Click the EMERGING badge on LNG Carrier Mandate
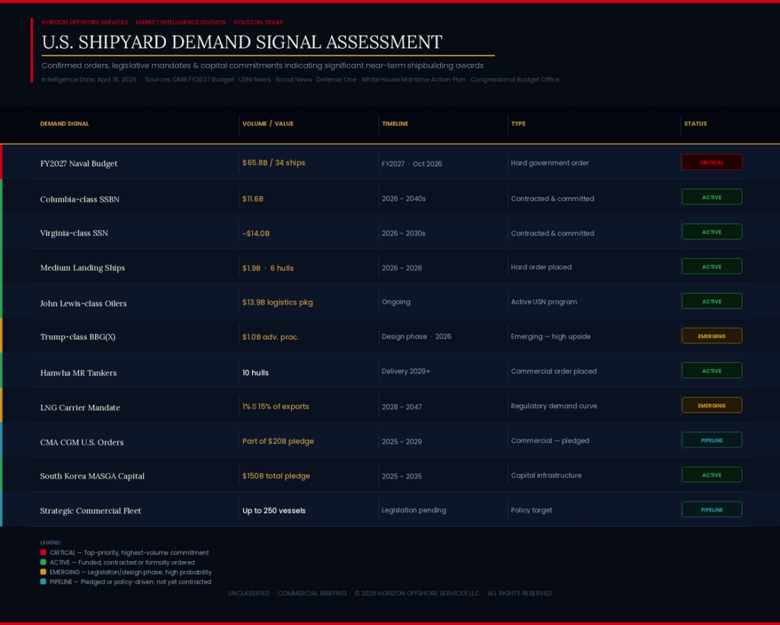This screenshot has height=625, width=780. click(711, 405)
